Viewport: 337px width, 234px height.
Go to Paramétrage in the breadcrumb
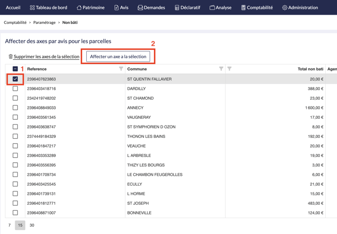coord(45,22)
